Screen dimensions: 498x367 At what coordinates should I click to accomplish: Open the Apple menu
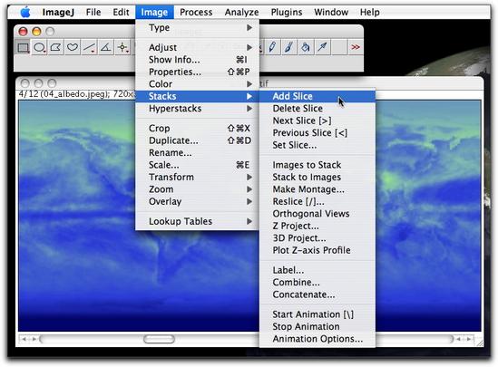25,13
